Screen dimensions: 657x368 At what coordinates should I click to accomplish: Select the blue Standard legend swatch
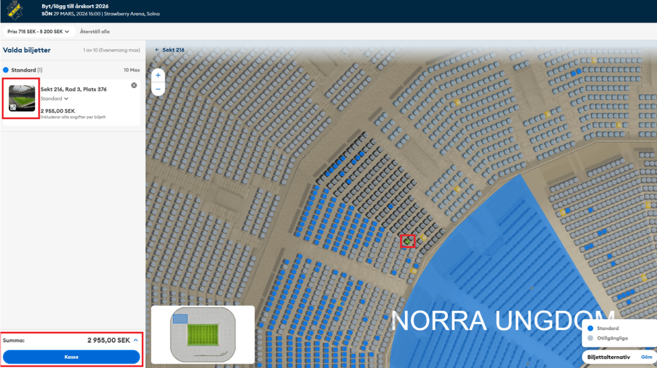pos(590,328)
